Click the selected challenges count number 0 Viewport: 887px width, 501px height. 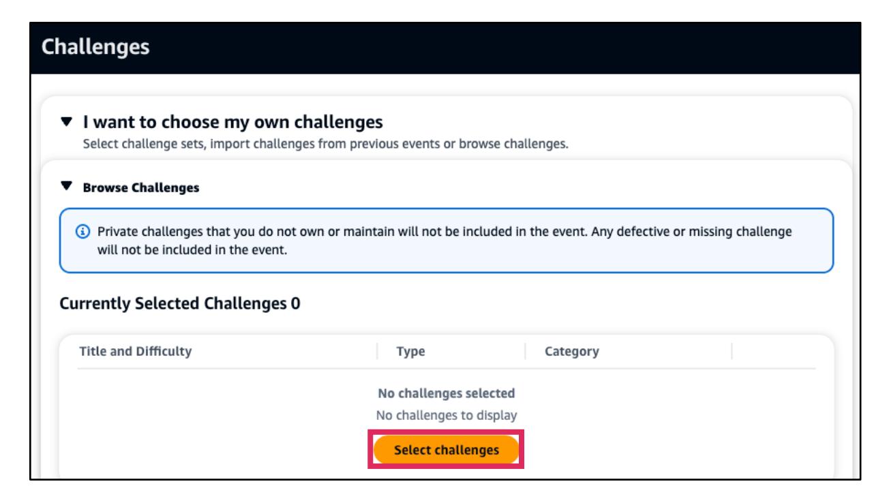pyautogui.click(x=296, y=303)
